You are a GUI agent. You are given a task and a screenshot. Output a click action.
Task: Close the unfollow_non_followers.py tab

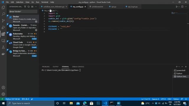pyautogui.click(x=66, y=6)
